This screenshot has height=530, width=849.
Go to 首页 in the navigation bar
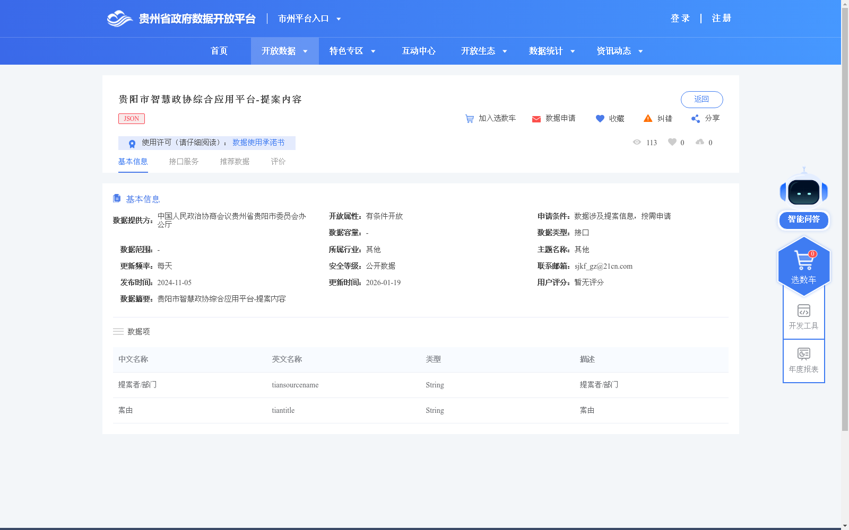click(x=219, y=51)
